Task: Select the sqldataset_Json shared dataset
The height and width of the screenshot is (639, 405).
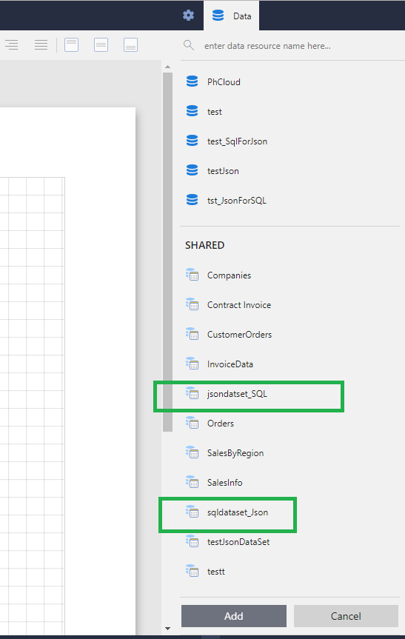Action: pos(238,512)
